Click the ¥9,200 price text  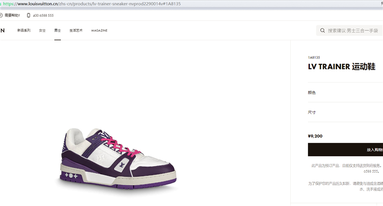(315, 136)
